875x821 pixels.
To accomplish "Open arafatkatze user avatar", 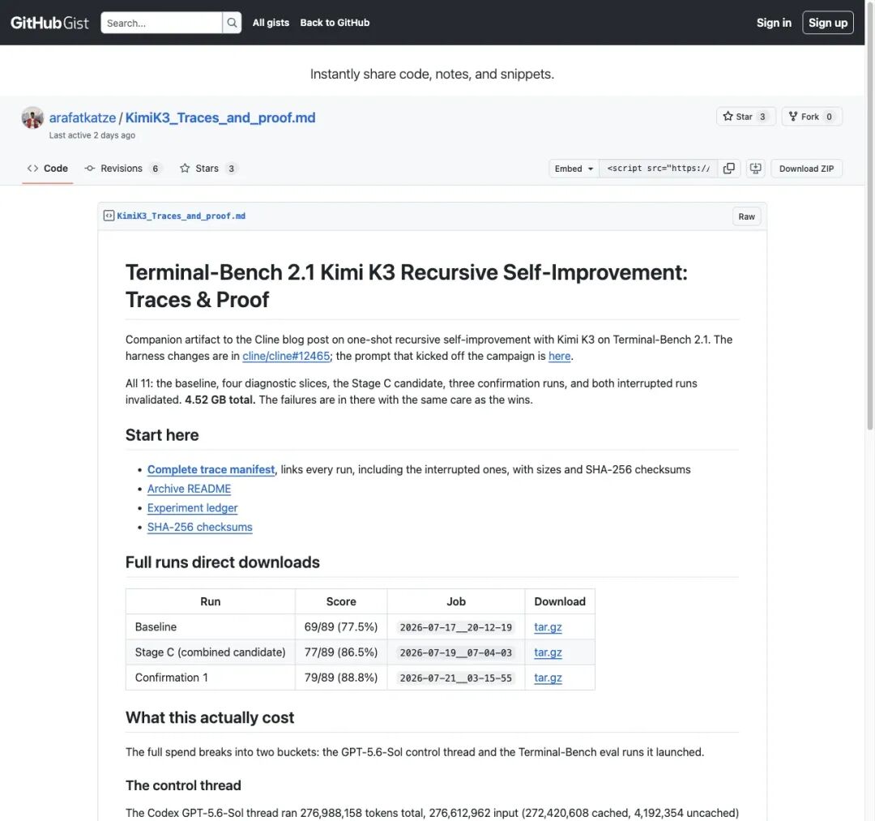I will [x=32, y=118].
